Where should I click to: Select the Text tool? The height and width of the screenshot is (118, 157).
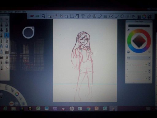tap(83, 16)
